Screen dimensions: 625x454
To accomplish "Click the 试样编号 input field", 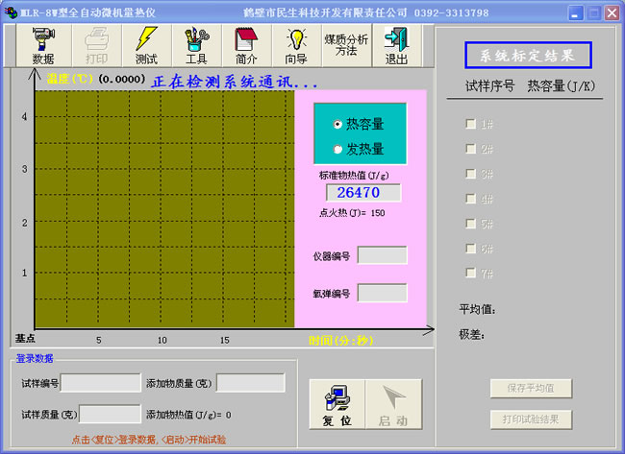I will (x=101, y=383).
